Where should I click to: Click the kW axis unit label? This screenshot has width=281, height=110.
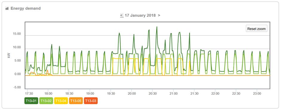coord(9,55)
